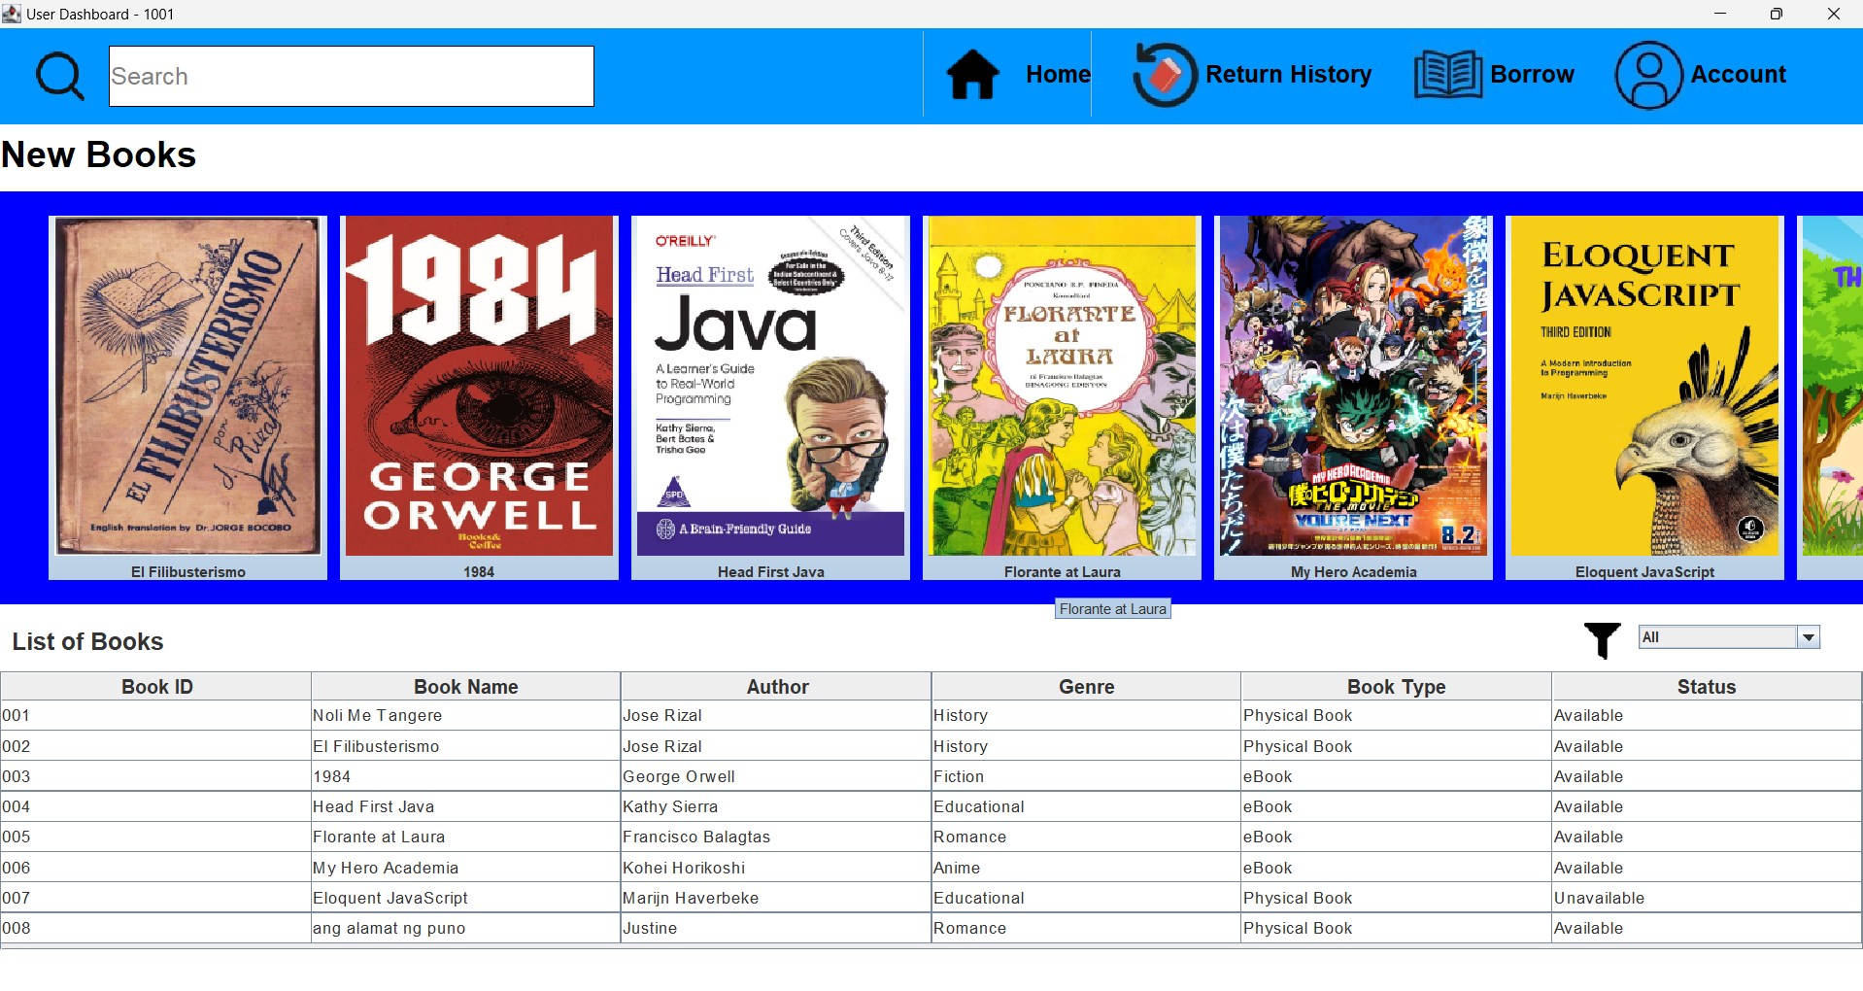The image size is (1863, 991).
Task: Click the Fiction genre cell
Action: pyautogui.click(x=1086, y=776)
